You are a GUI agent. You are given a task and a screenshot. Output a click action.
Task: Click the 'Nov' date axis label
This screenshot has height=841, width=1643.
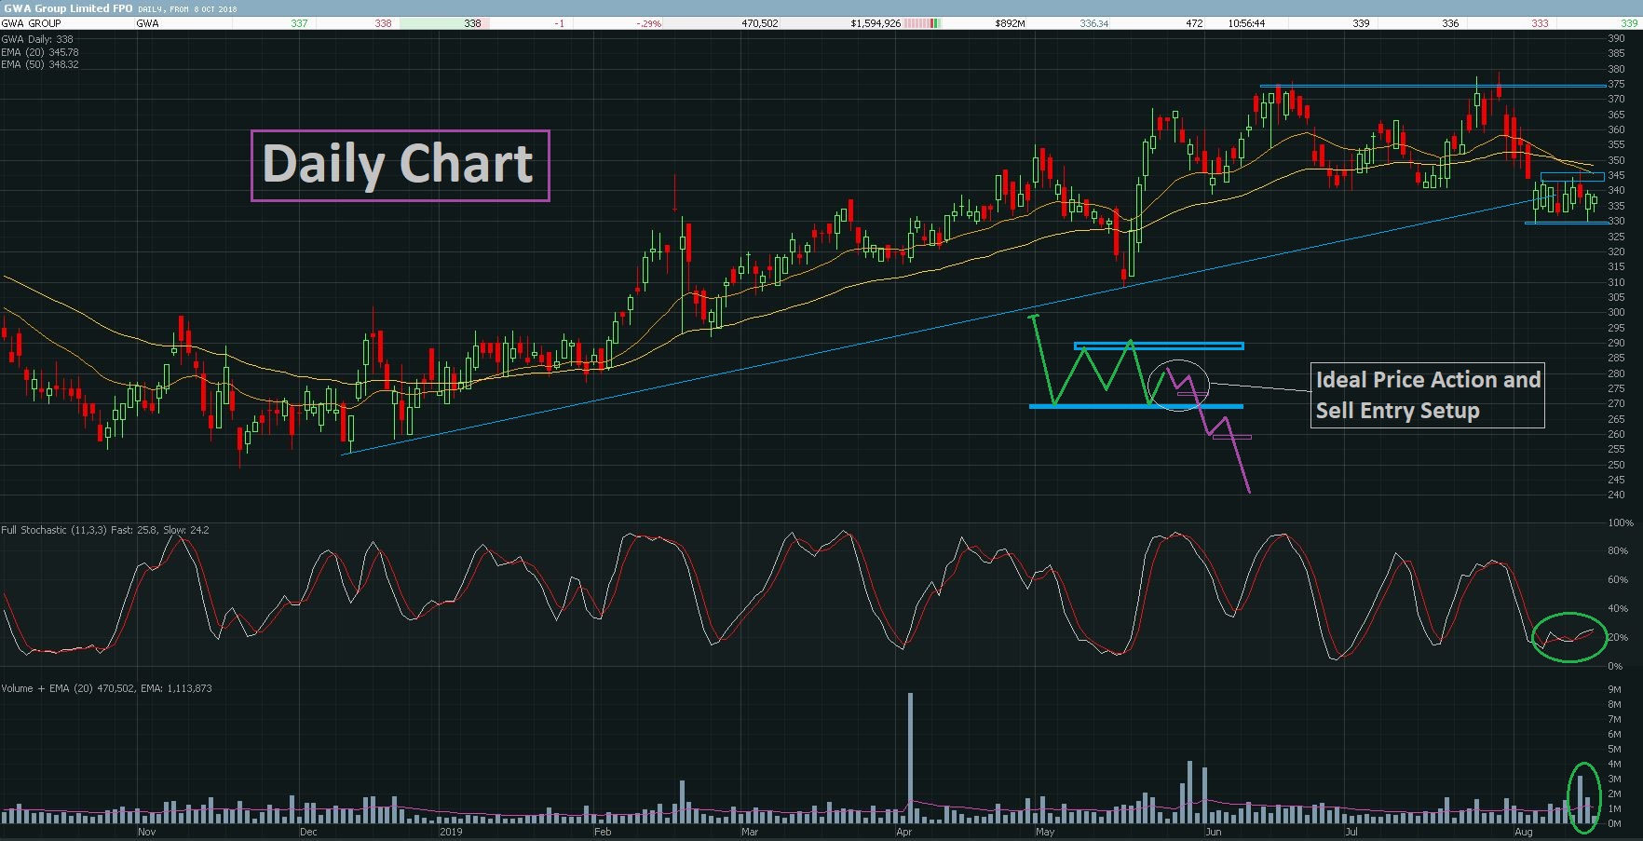tap(146, 832)
